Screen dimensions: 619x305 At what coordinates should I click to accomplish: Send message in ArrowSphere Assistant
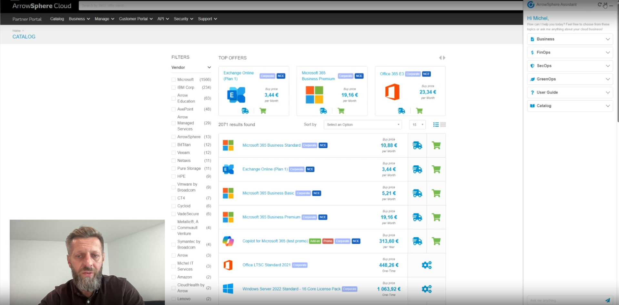click(x=607, y=300)
